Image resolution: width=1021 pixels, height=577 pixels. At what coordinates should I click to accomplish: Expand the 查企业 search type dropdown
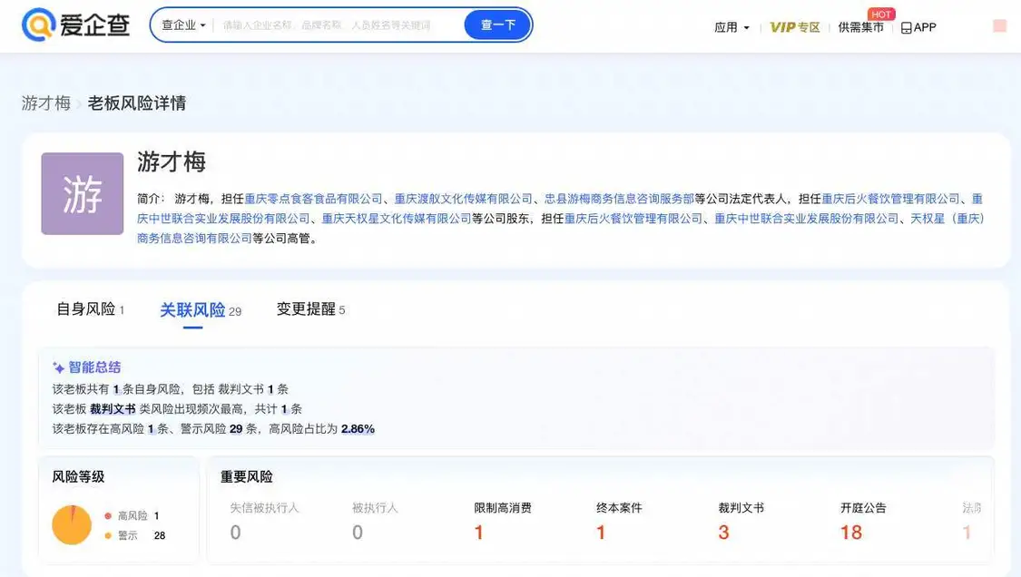click(183, 25)
